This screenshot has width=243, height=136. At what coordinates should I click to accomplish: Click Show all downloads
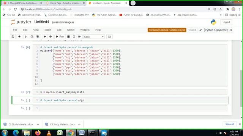click(x=229, y=124)
